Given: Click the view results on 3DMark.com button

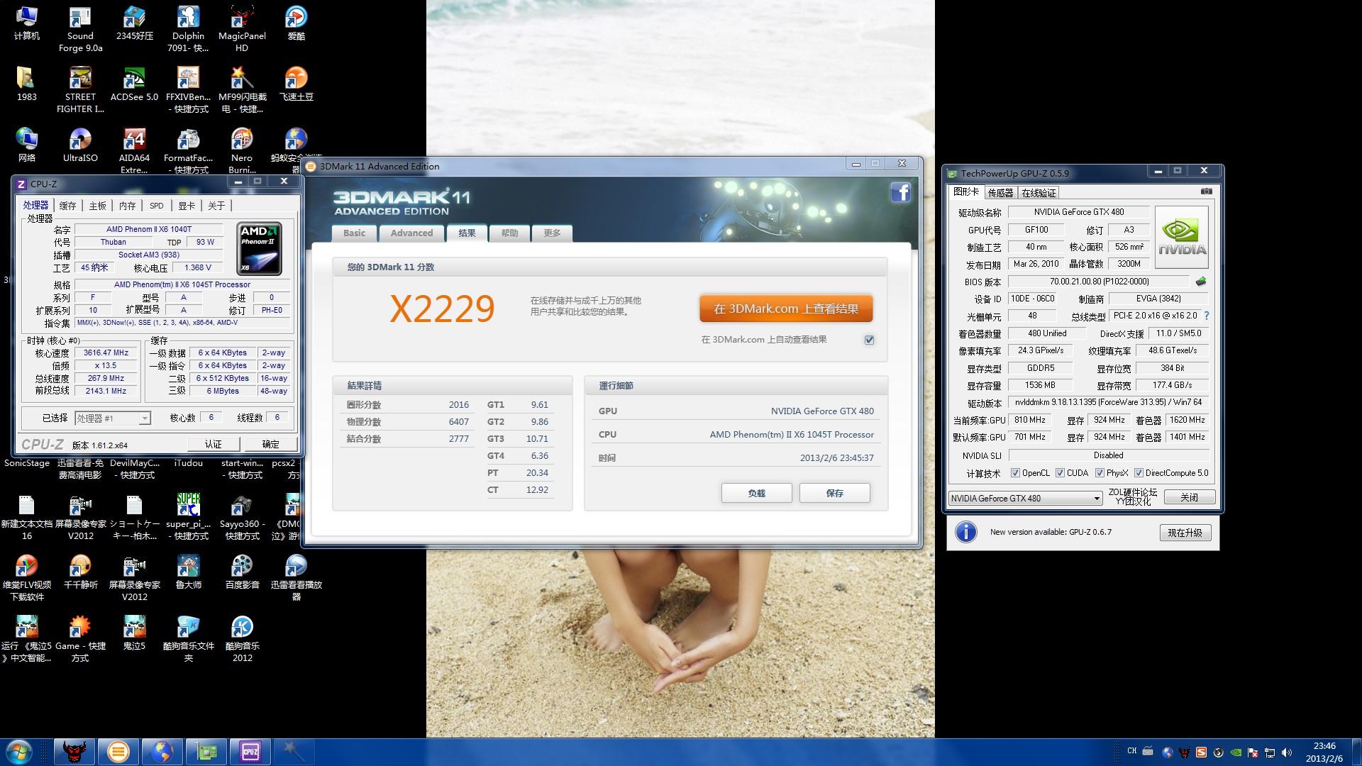Looking at the screenshot, I should (786, 309).
